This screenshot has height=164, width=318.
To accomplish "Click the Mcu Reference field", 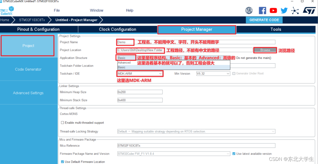I will pyautogui.click(x=196, y=146).
